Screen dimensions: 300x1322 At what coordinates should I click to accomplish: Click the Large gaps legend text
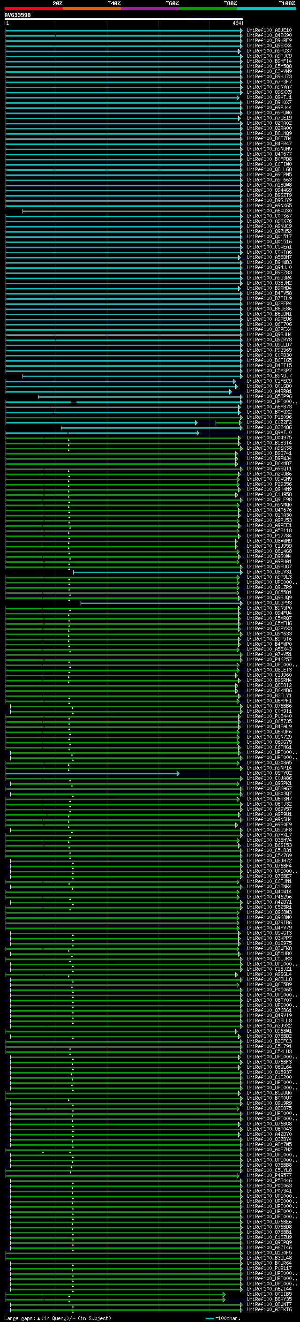pos(58,1318)
